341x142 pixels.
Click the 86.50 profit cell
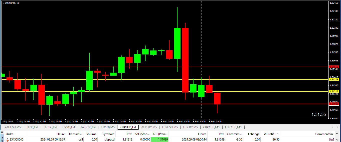[276, 140]
